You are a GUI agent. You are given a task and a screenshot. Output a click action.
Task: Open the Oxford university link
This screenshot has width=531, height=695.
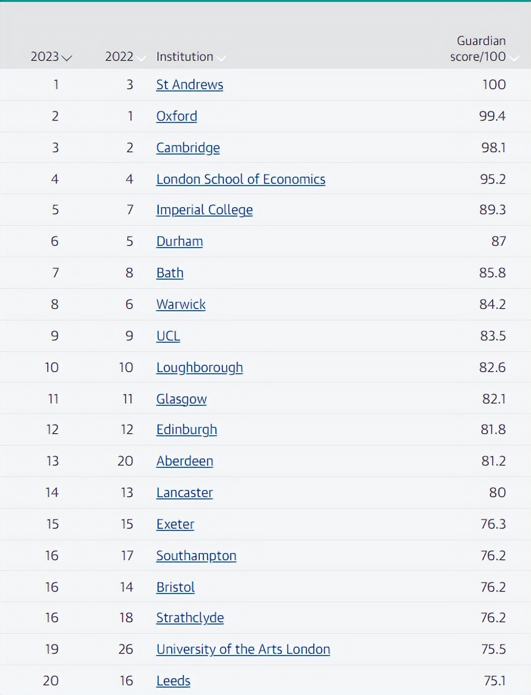176,116
